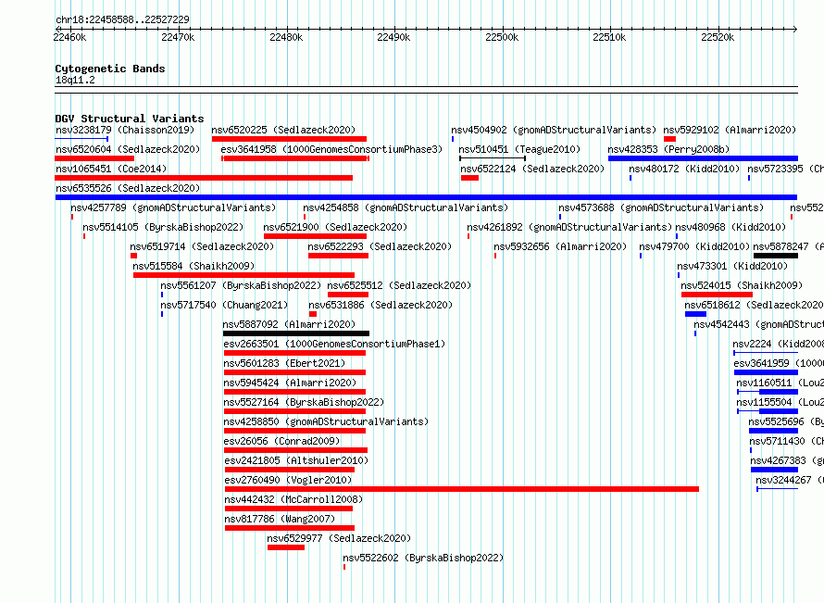
Task: Open nsv5932656 (Almarri2020) variant
Action: click(560, 246)
